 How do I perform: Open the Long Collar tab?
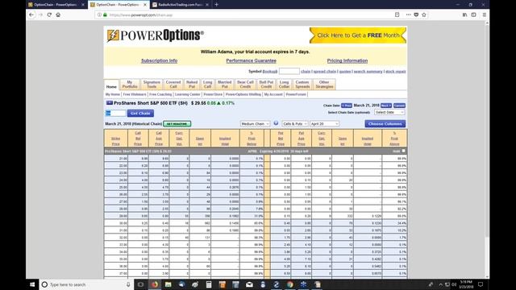tap(284, 84)
